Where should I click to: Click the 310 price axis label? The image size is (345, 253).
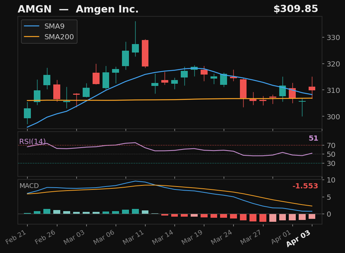[333, 90]
